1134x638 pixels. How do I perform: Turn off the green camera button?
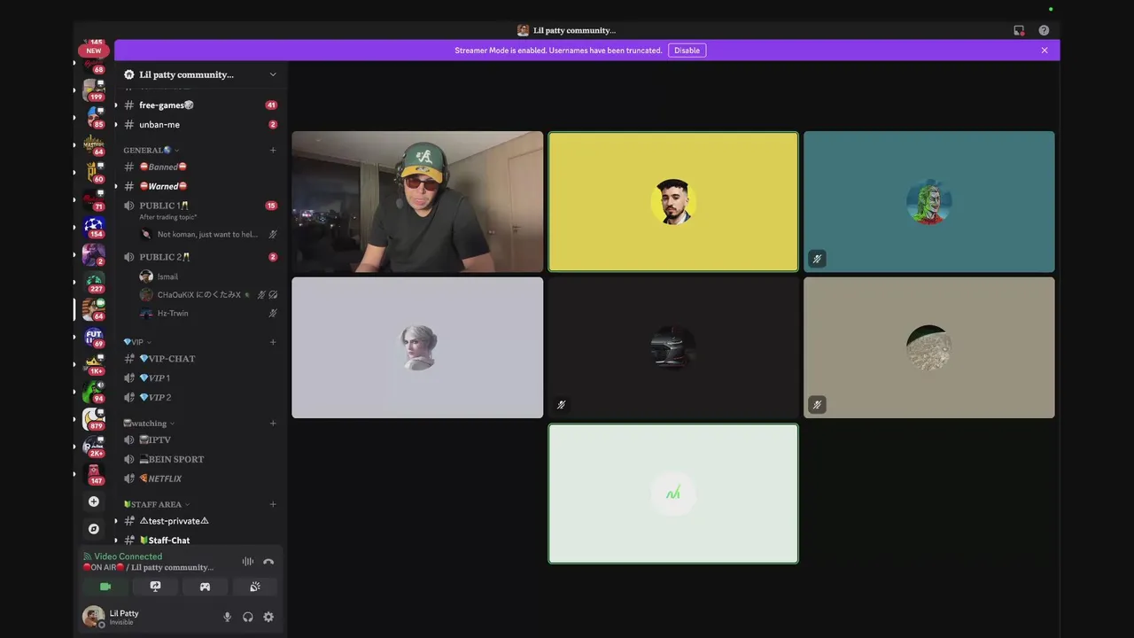coord(105,587)
